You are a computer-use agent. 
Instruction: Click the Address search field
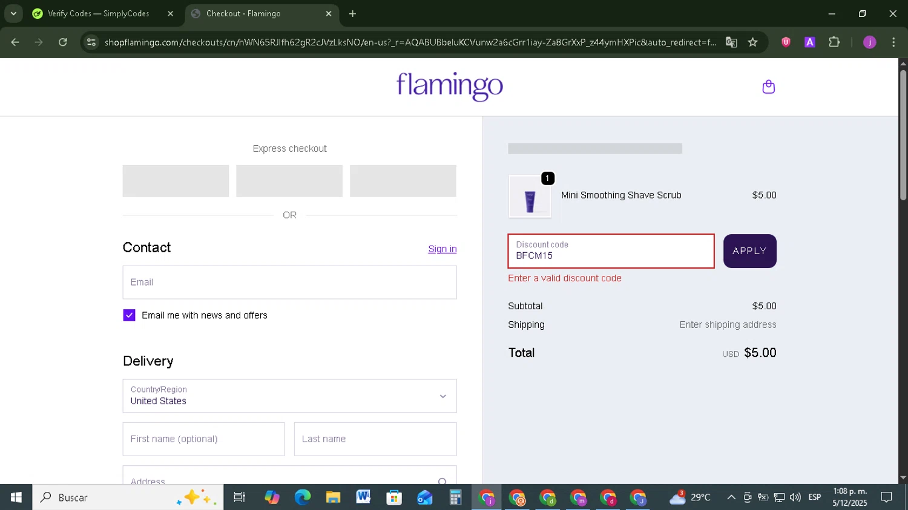(x=289, y=476)
